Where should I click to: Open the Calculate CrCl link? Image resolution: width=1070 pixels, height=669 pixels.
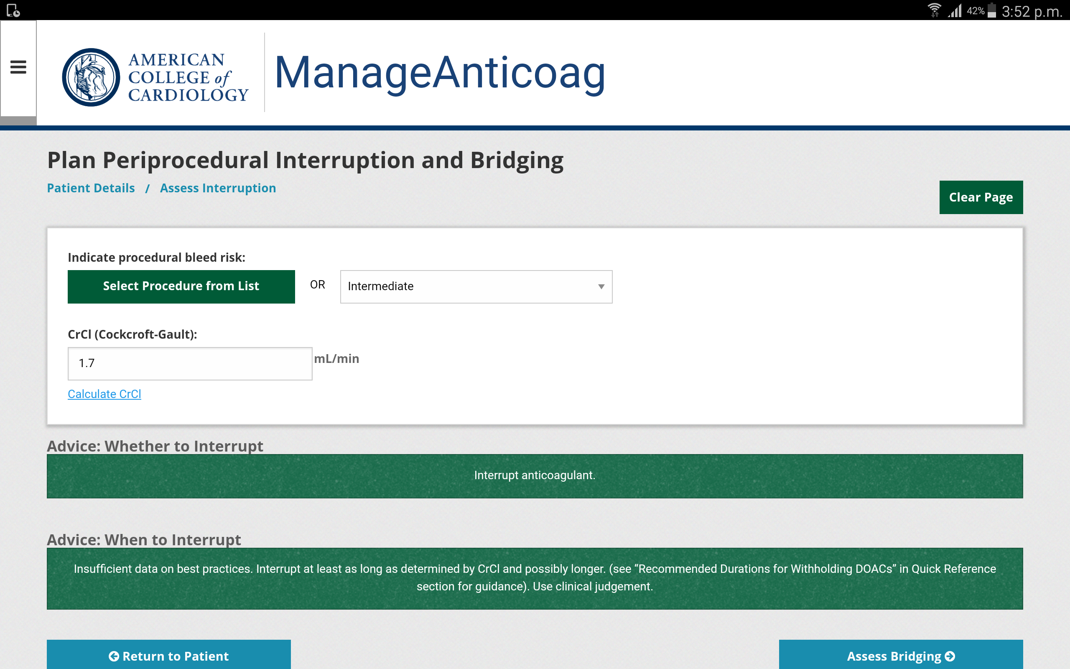104,394
